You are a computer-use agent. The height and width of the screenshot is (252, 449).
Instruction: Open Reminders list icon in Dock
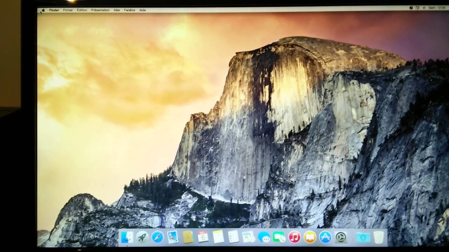click(x=233, y=237)
